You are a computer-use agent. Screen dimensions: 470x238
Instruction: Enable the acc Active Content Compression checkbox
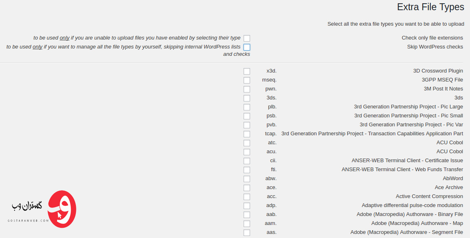247,197
